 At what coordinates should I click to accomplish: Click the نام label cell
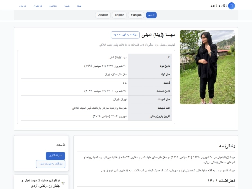tap(150, 58)
